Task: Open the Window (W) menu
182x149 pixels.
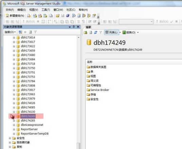Action: pos(58,10)
